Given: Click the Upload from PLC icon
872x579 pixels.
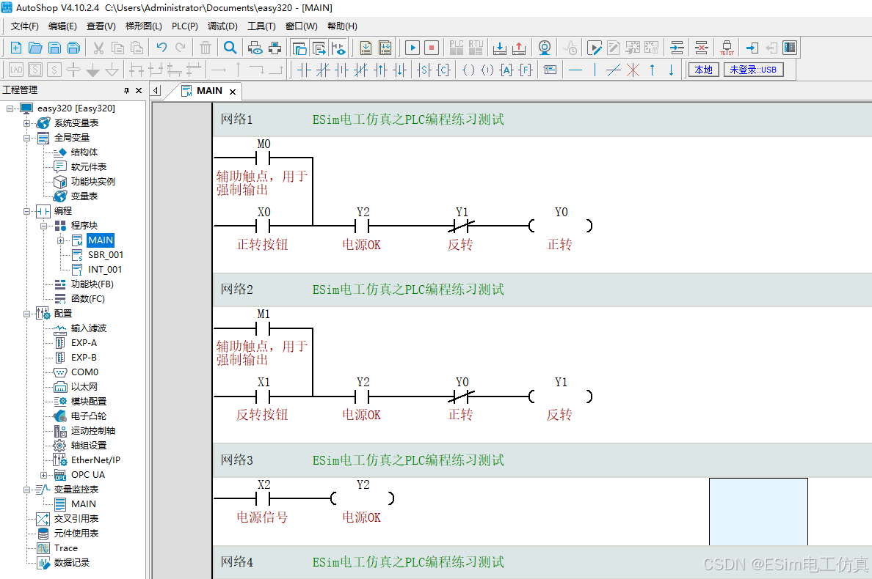Looking at the screenshot, I should 519,48.
